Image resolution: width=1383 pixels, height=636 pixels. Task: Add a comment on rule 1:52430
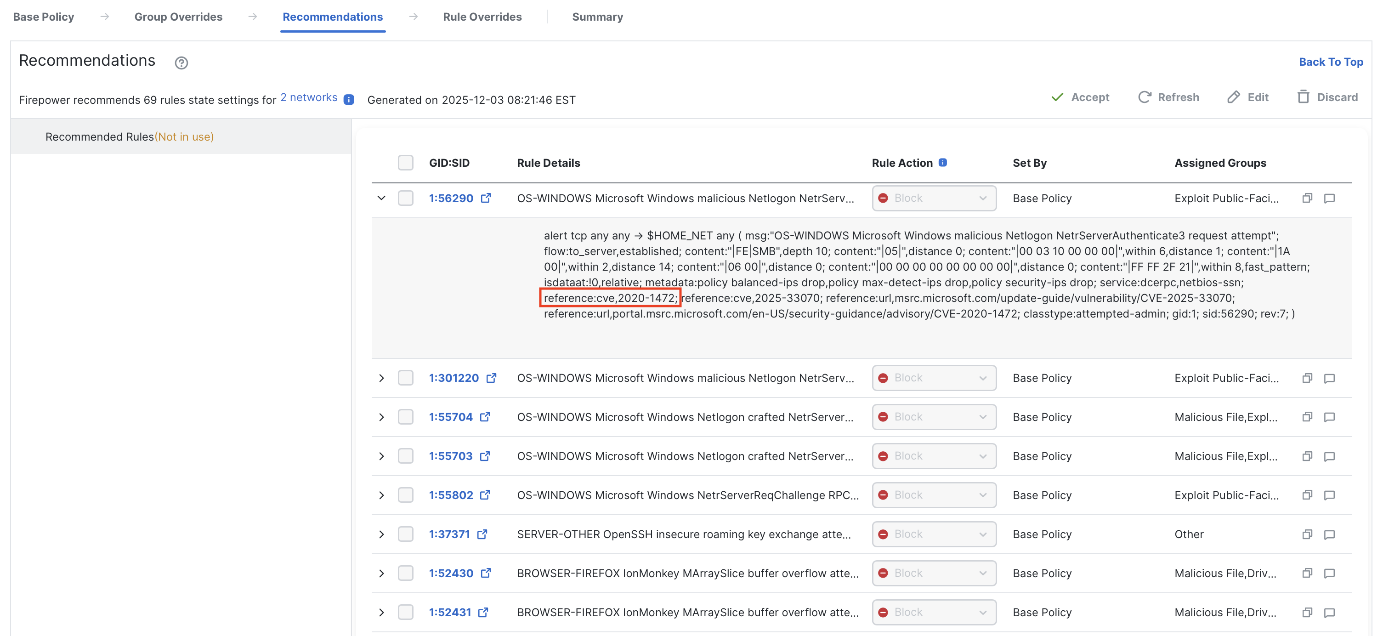pos(1330,573)
